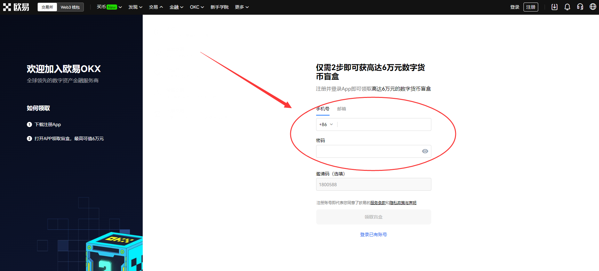
Task: Focus the 密码 password input field
Action: coord(373,151)
